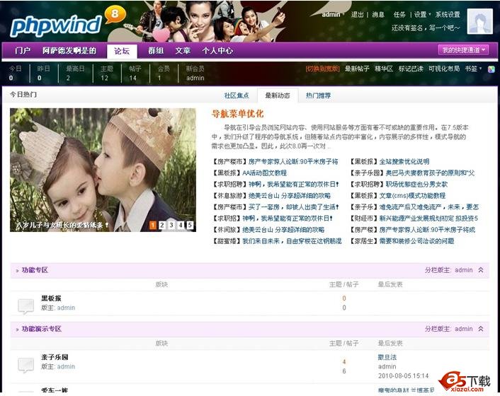Open the 可视化布局 link
The height and width of the screenshot is (396, 500).
click(444, 69)
